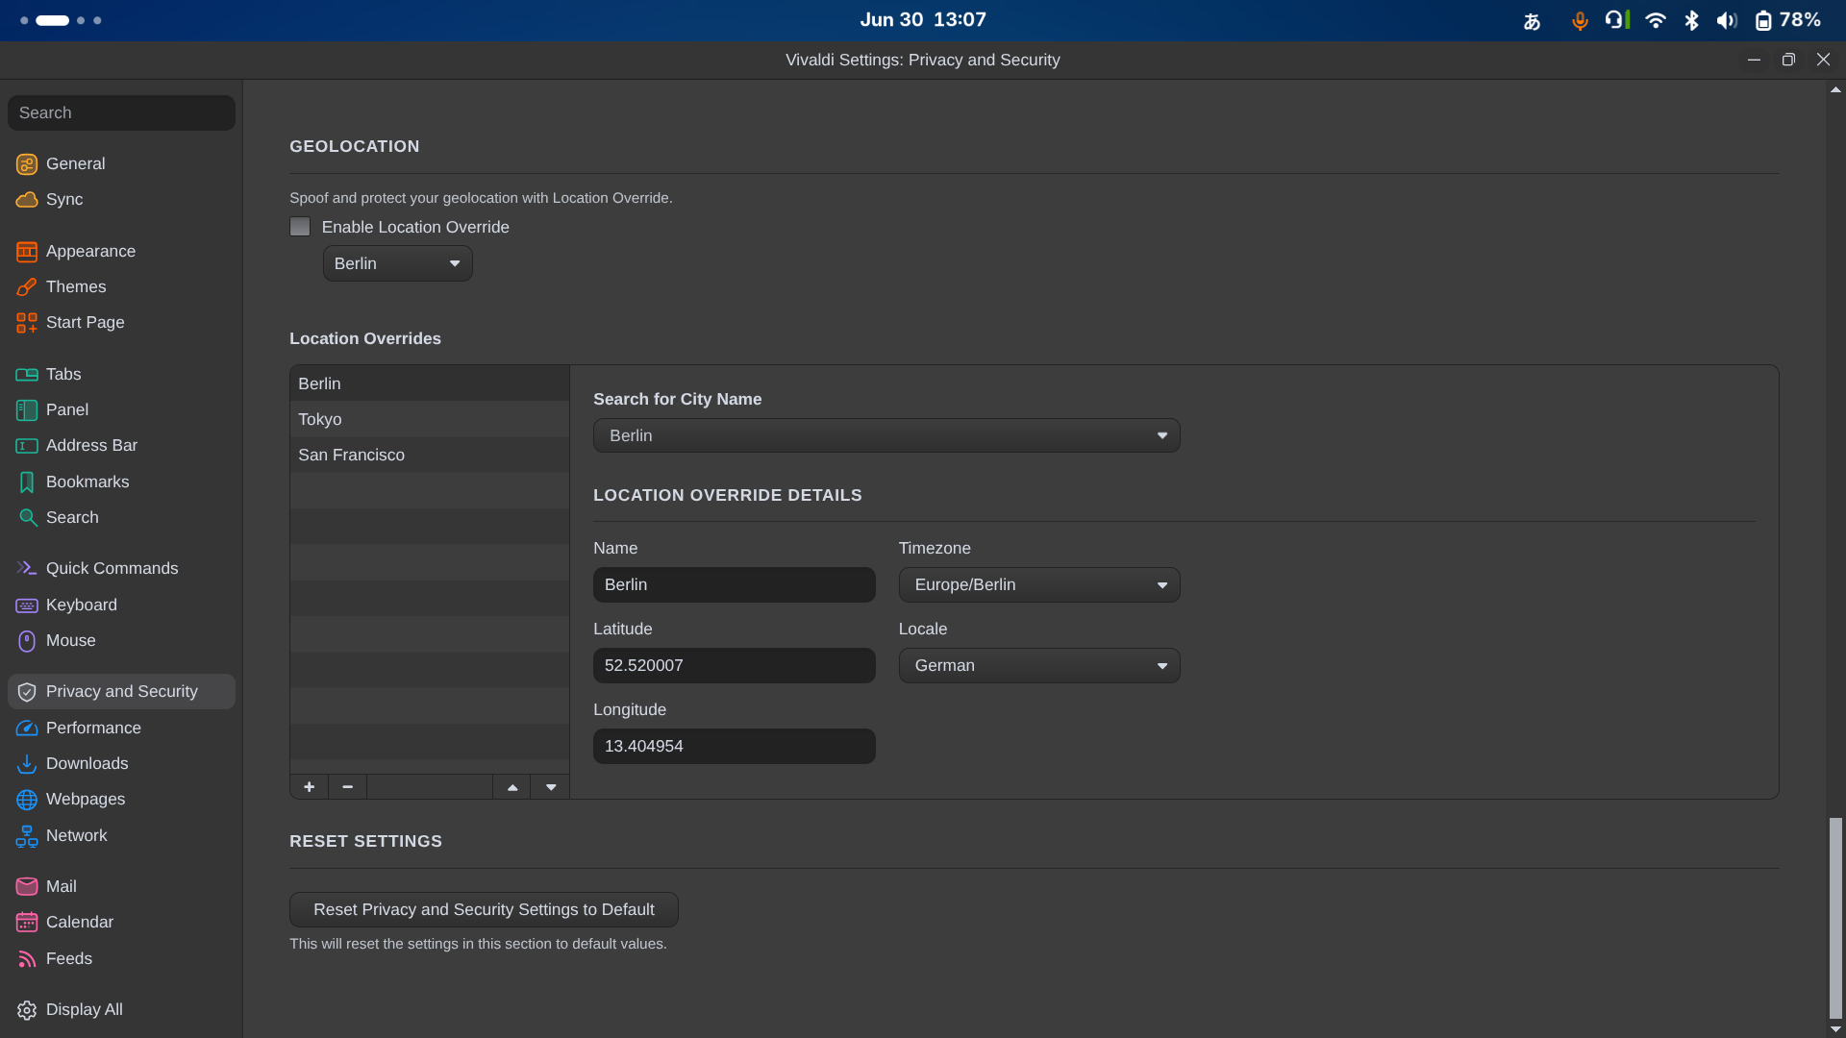Remove the selected location override
1846x1038 pixels.
[347, 787]
